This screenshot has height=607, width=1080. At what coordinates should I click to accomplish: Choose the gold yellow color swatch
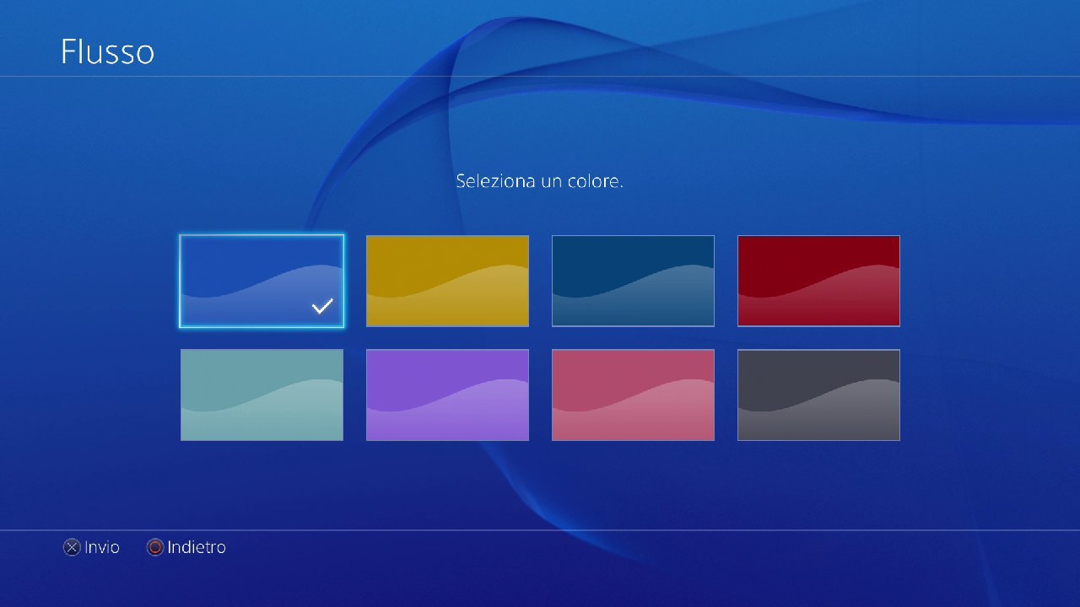447,281
